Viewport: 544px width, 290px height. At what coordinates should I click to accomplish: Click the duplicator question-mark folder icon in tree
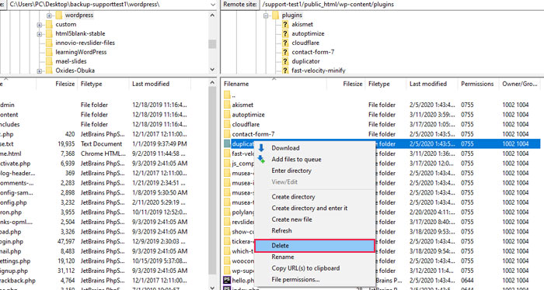285,61
